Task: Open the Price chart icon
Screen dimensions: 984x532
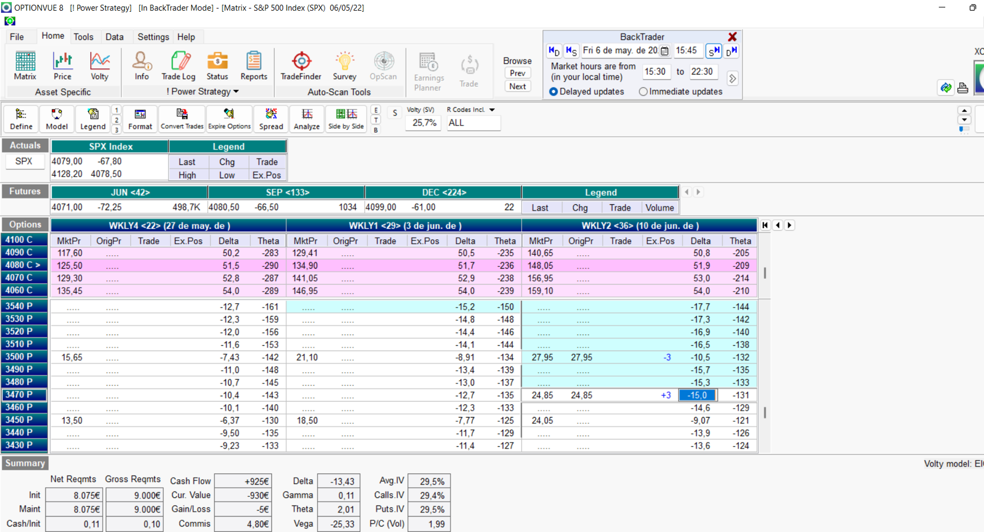Action: [62, 66]
